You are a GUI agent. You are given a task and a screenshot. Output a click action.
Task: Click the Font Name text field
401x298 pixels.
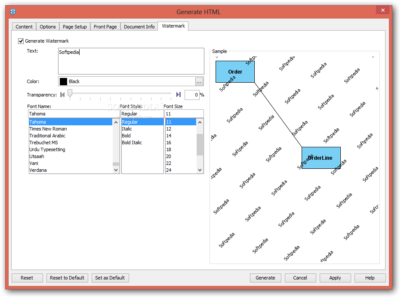point(74,114)
